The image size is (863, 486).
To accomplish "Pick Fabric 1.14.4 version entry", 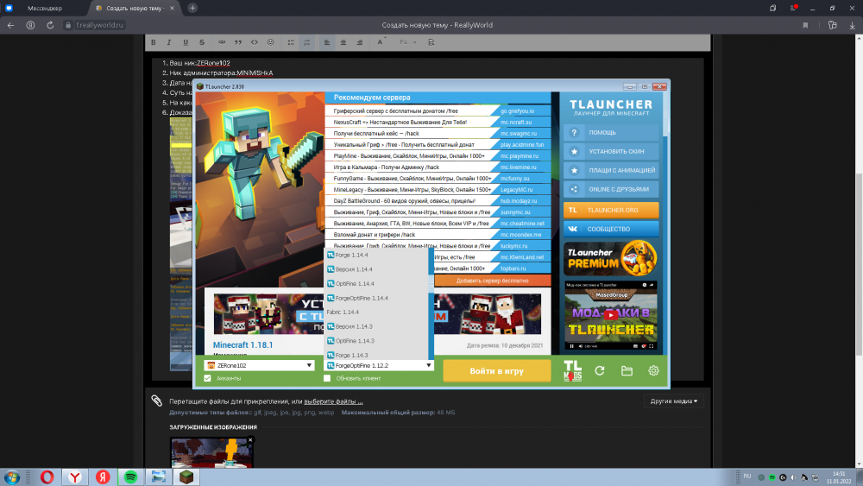I will 376,312.
